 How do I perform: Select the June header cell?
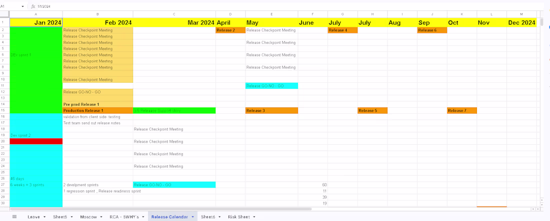click(313, 22)
